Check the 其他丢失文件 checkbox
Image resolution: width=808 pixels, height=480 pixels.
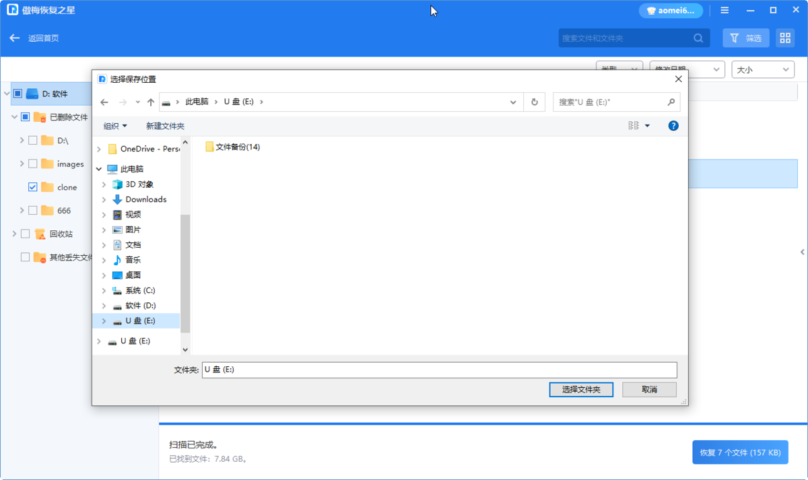[25, 257]
